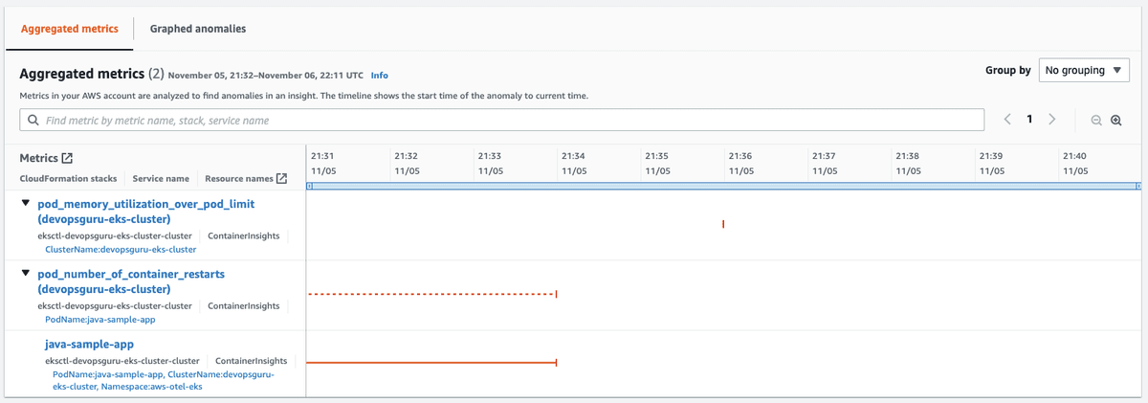Zoom in on the timeline
1148x403 pixels.
(x=1115, y=121)
